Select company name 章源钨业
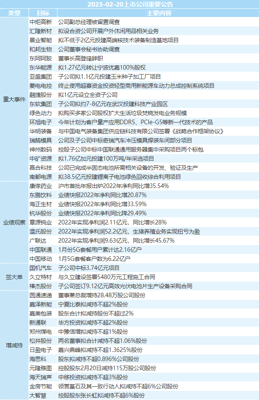The width and height of the screenshot is (259, 400). point(41,222)
